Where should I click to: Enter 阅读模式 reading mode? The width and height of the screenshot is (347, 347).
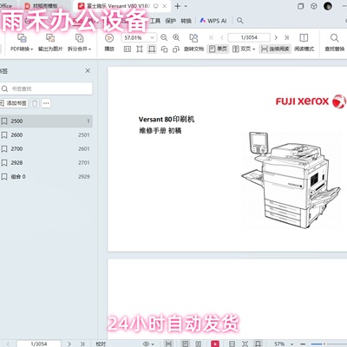304,43
